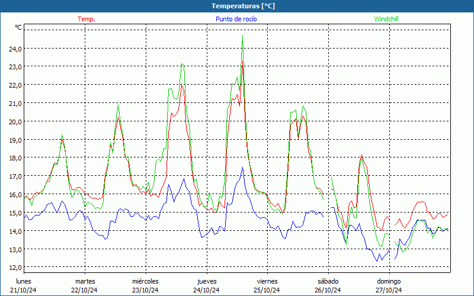474x296 pixels.
Task: Click the 'viernes' day label
Action: point(267,281)
